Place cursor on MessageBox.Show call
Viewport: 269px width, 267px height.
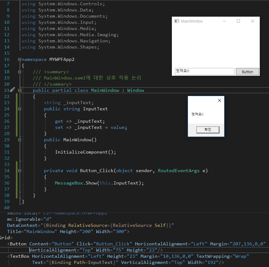(76, 183)
